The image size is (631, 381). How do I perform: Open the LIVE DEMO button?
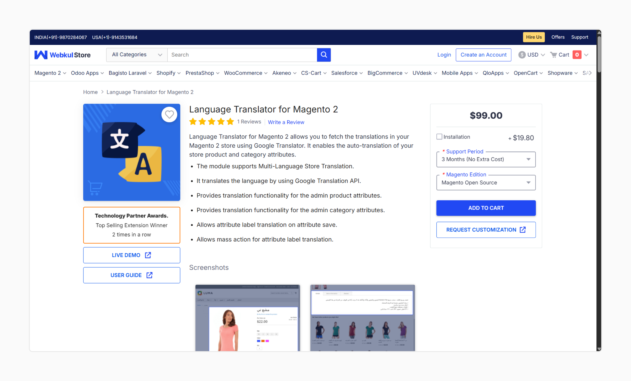[x=132, y=255]
